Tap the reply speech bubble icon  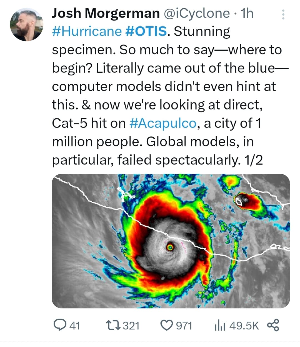59,325
